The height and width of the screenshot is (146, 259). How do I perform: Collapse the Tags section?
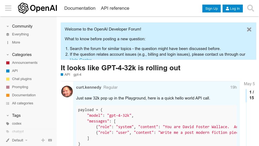click(x=8, y=115)
